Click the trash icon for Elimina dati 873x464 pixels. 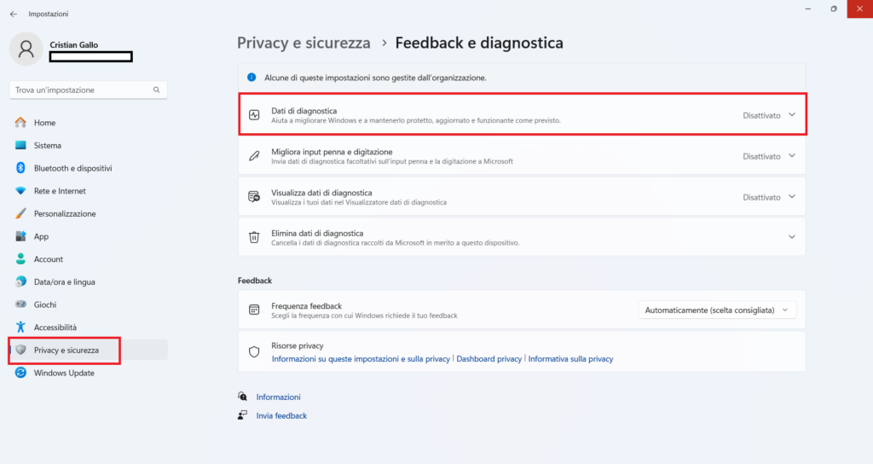click(254, 237)
